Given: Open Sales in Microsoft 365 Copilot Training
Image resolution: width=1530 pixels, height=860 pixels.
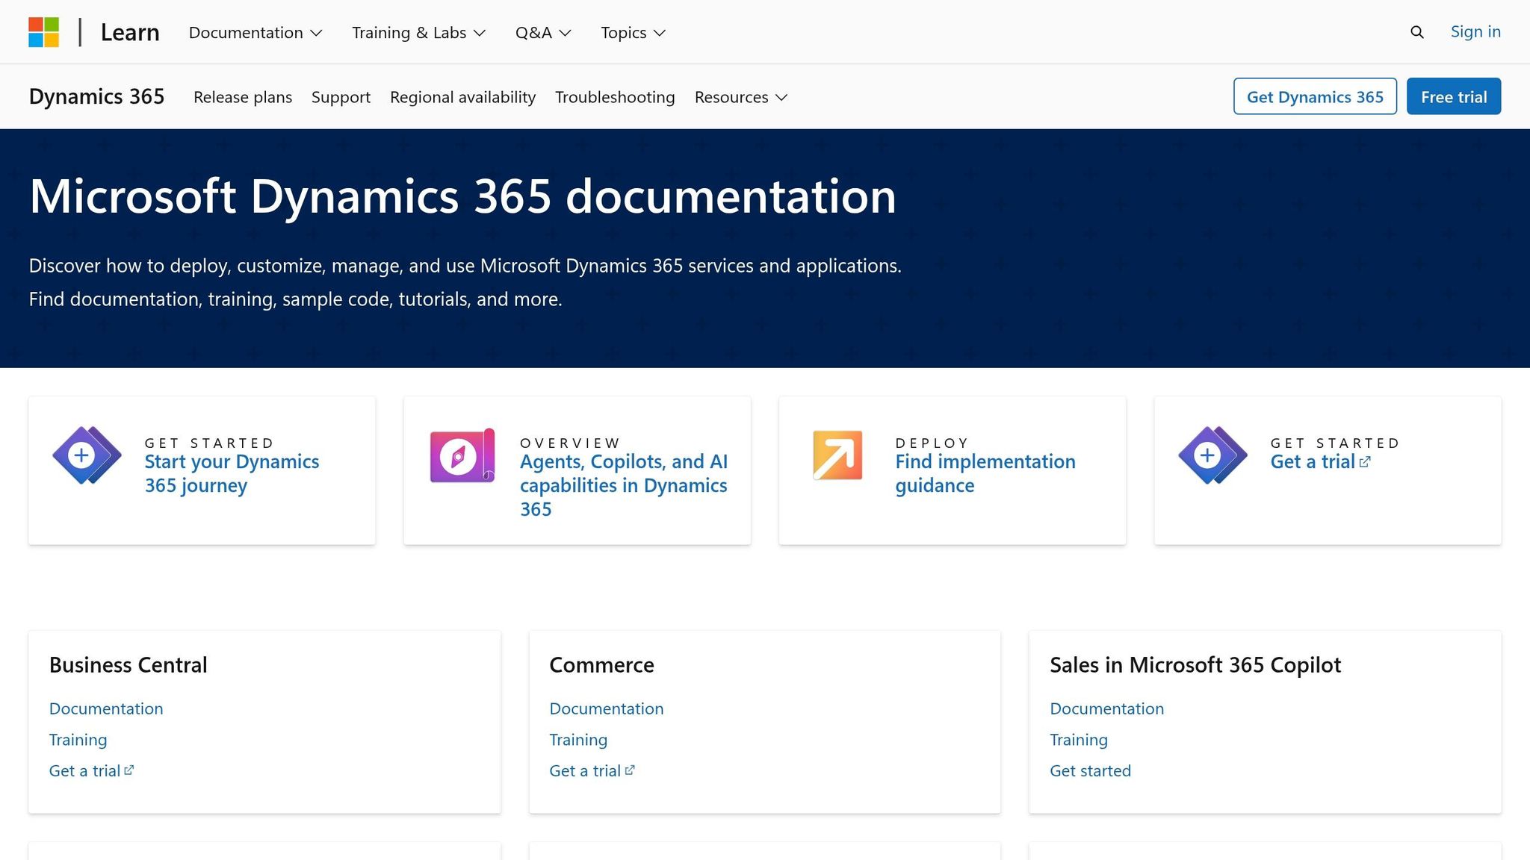Looking at the screenshot, I should [x=1079, y=740].
